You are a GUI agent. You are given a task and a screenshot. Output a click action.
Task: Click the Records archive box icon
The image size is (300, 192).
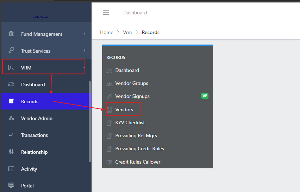tap(11, 101)
